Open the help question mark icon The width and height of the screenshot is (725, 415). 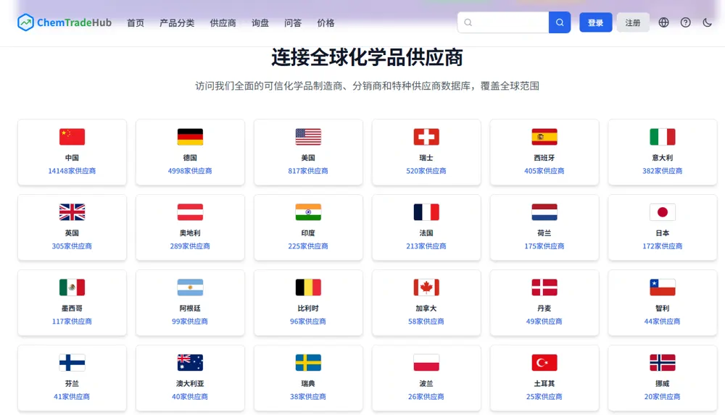coord(685,22)
